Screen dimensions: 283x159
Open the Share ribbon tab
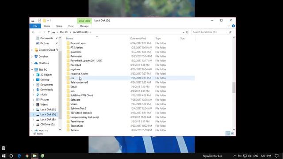pyautogui.click(x=59, y=26)
